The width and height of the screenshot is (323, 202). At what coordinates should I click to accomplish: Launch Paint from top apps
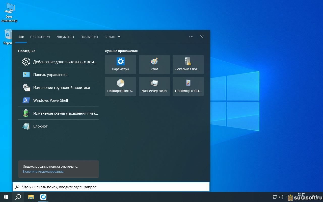(154, 65)
